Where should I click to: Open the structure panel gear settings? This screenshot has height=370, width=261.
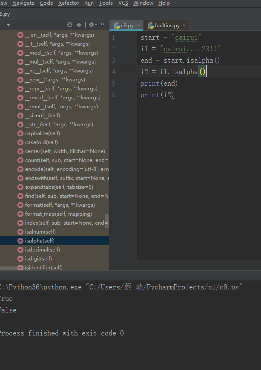(x=92, y=25)
